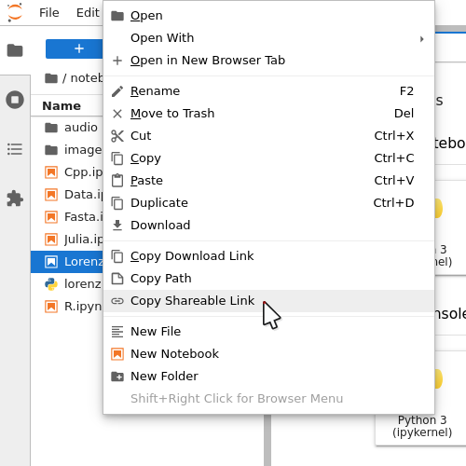This screenshot has height=466, width=466.
Task: Click the X icon beside Move to Trash
Action: click(x=117, y=114)
